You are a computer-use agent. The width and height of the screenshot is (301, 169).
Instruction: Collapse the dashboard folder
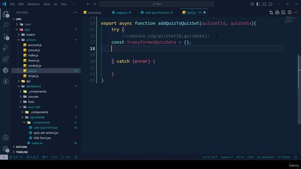(19, 86)
